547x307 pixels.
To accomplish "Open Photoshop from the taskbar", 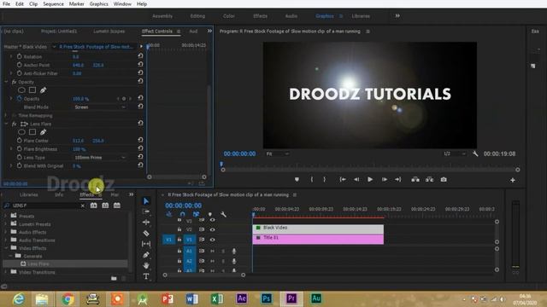I will coord(266,298).
